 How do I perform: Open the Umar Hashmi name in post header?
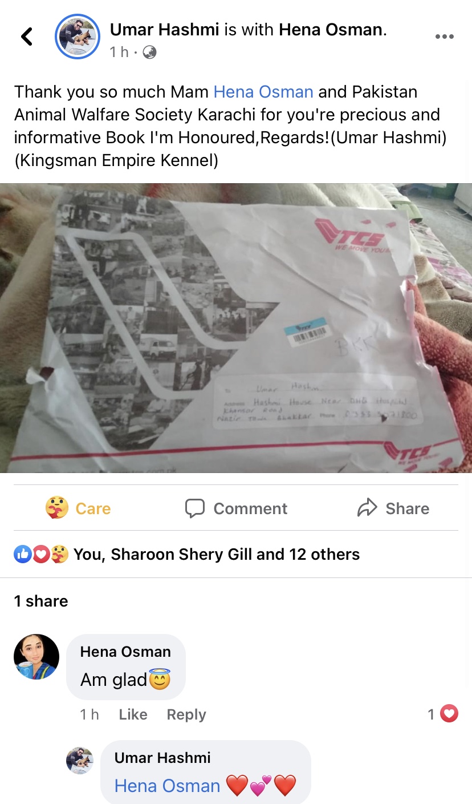coord(165,30)
